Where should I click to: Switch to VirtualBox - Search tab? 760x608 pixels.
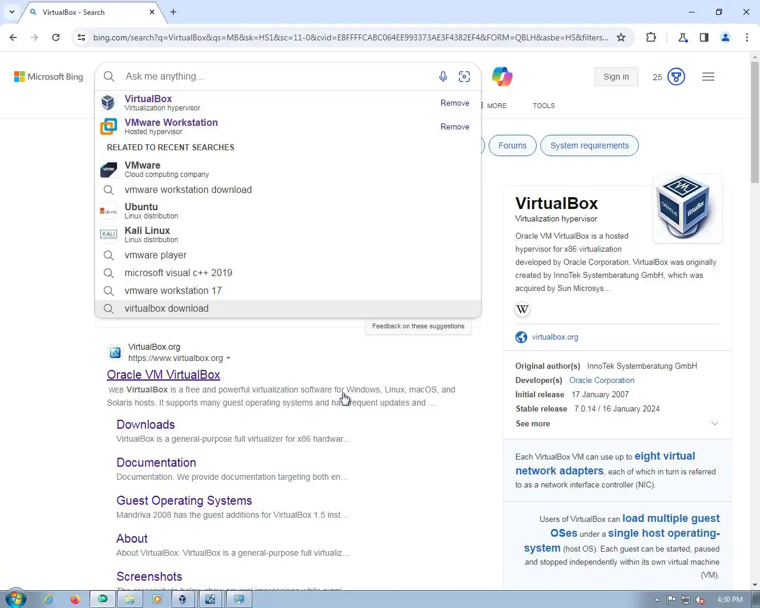[89, 12]
